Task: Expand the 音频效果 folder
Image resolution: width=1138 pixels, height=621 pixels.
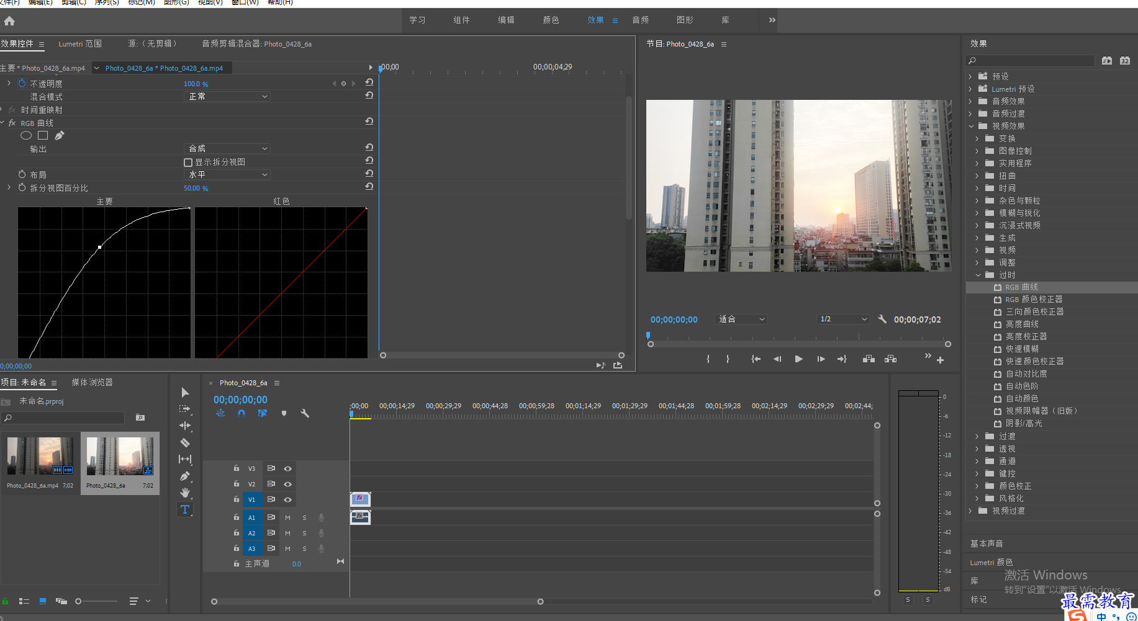Action: [x=970, y=101]
